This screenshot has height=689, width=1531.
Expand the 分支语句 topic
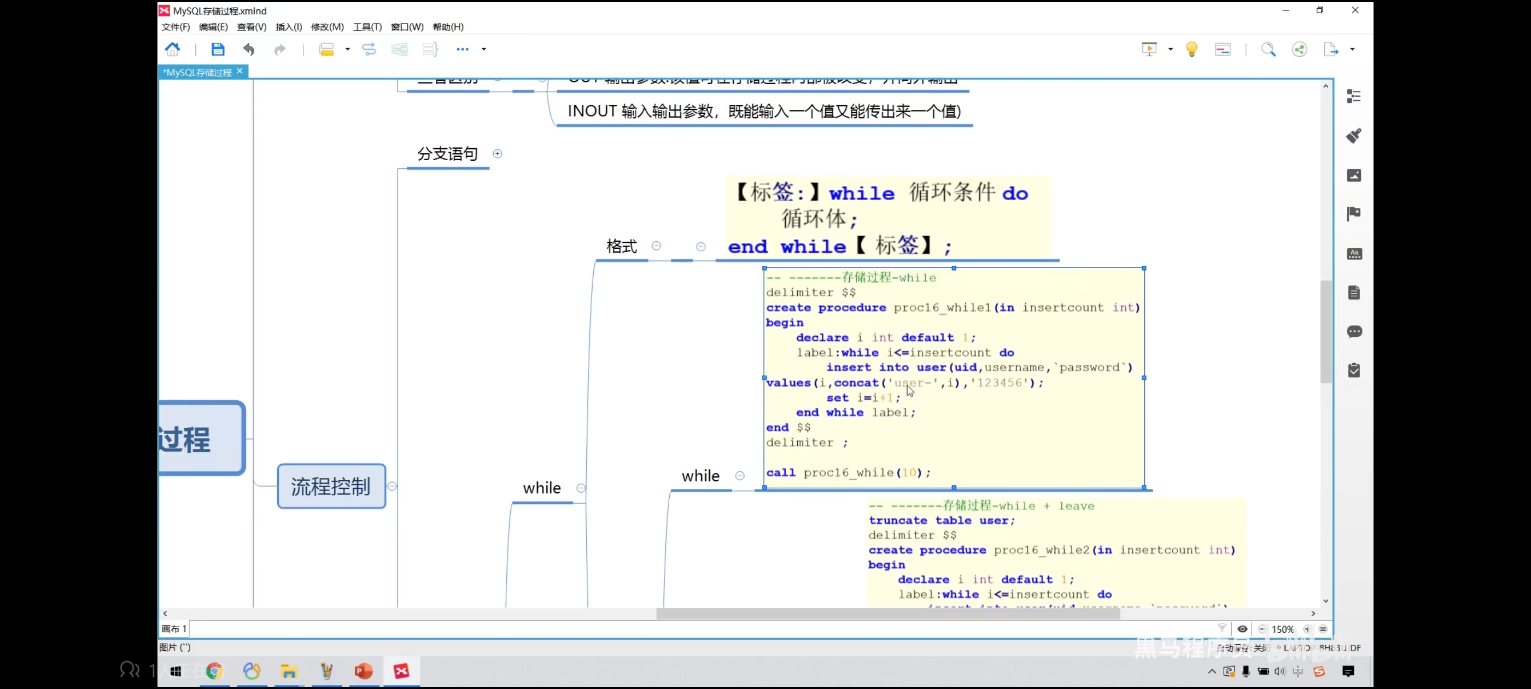(498, 154)
